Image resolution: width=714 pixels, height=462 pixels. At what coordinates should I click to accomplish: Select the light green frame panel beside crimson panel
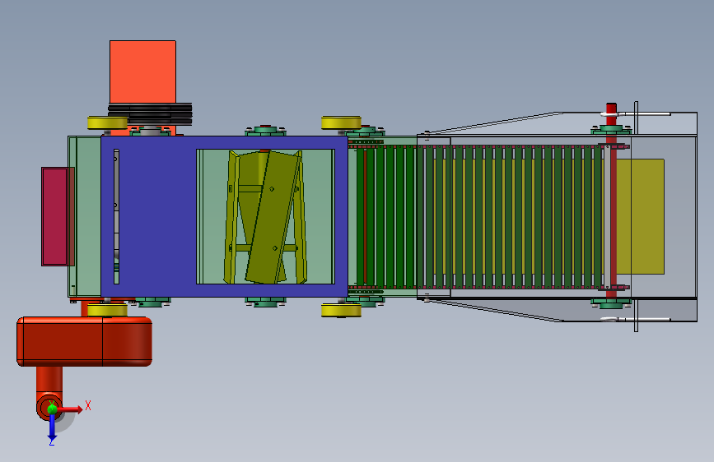click(85, 216)
